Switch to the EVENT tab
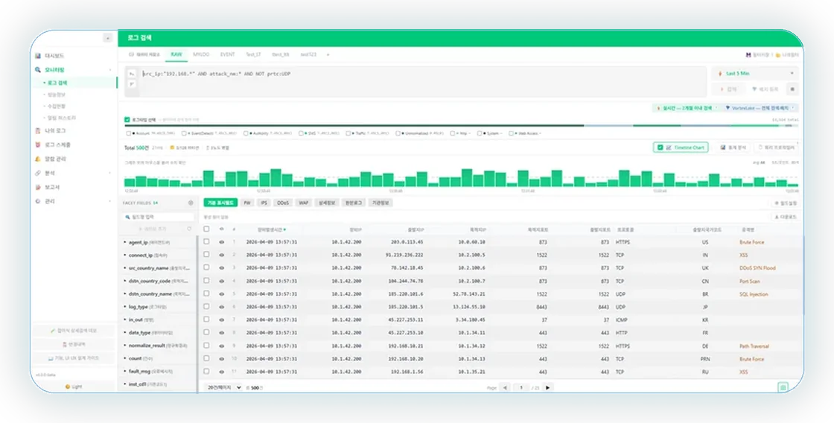Viewport: 834px width, 423px height. coord(227,54)
